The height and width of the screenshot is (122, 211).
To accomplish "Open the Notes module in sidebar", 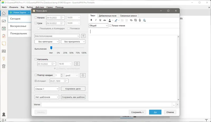I will pyautogui.click(x=4, y=44).
